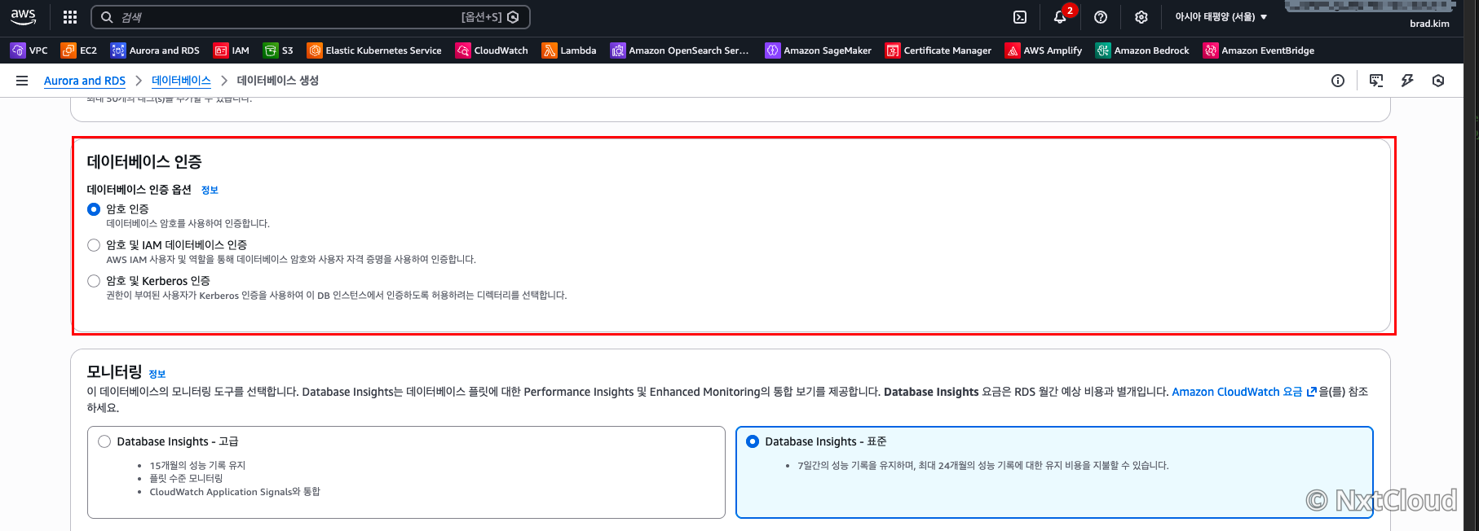Screen dimensions: 1479x531
Task: Toggle the side navigation hamburger menu
Action: coord(22,81)
